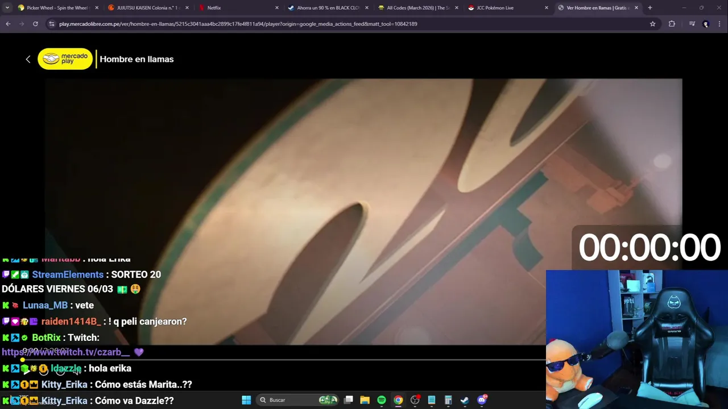Open the Windows Start menu

(246, 400)
